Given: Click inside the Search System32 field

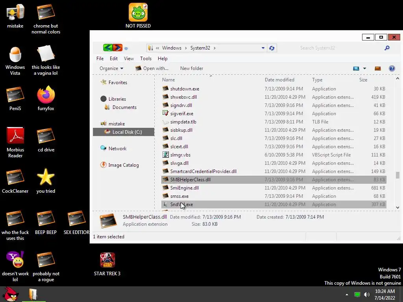Looking at the screenshot, I should click(339, 48).
